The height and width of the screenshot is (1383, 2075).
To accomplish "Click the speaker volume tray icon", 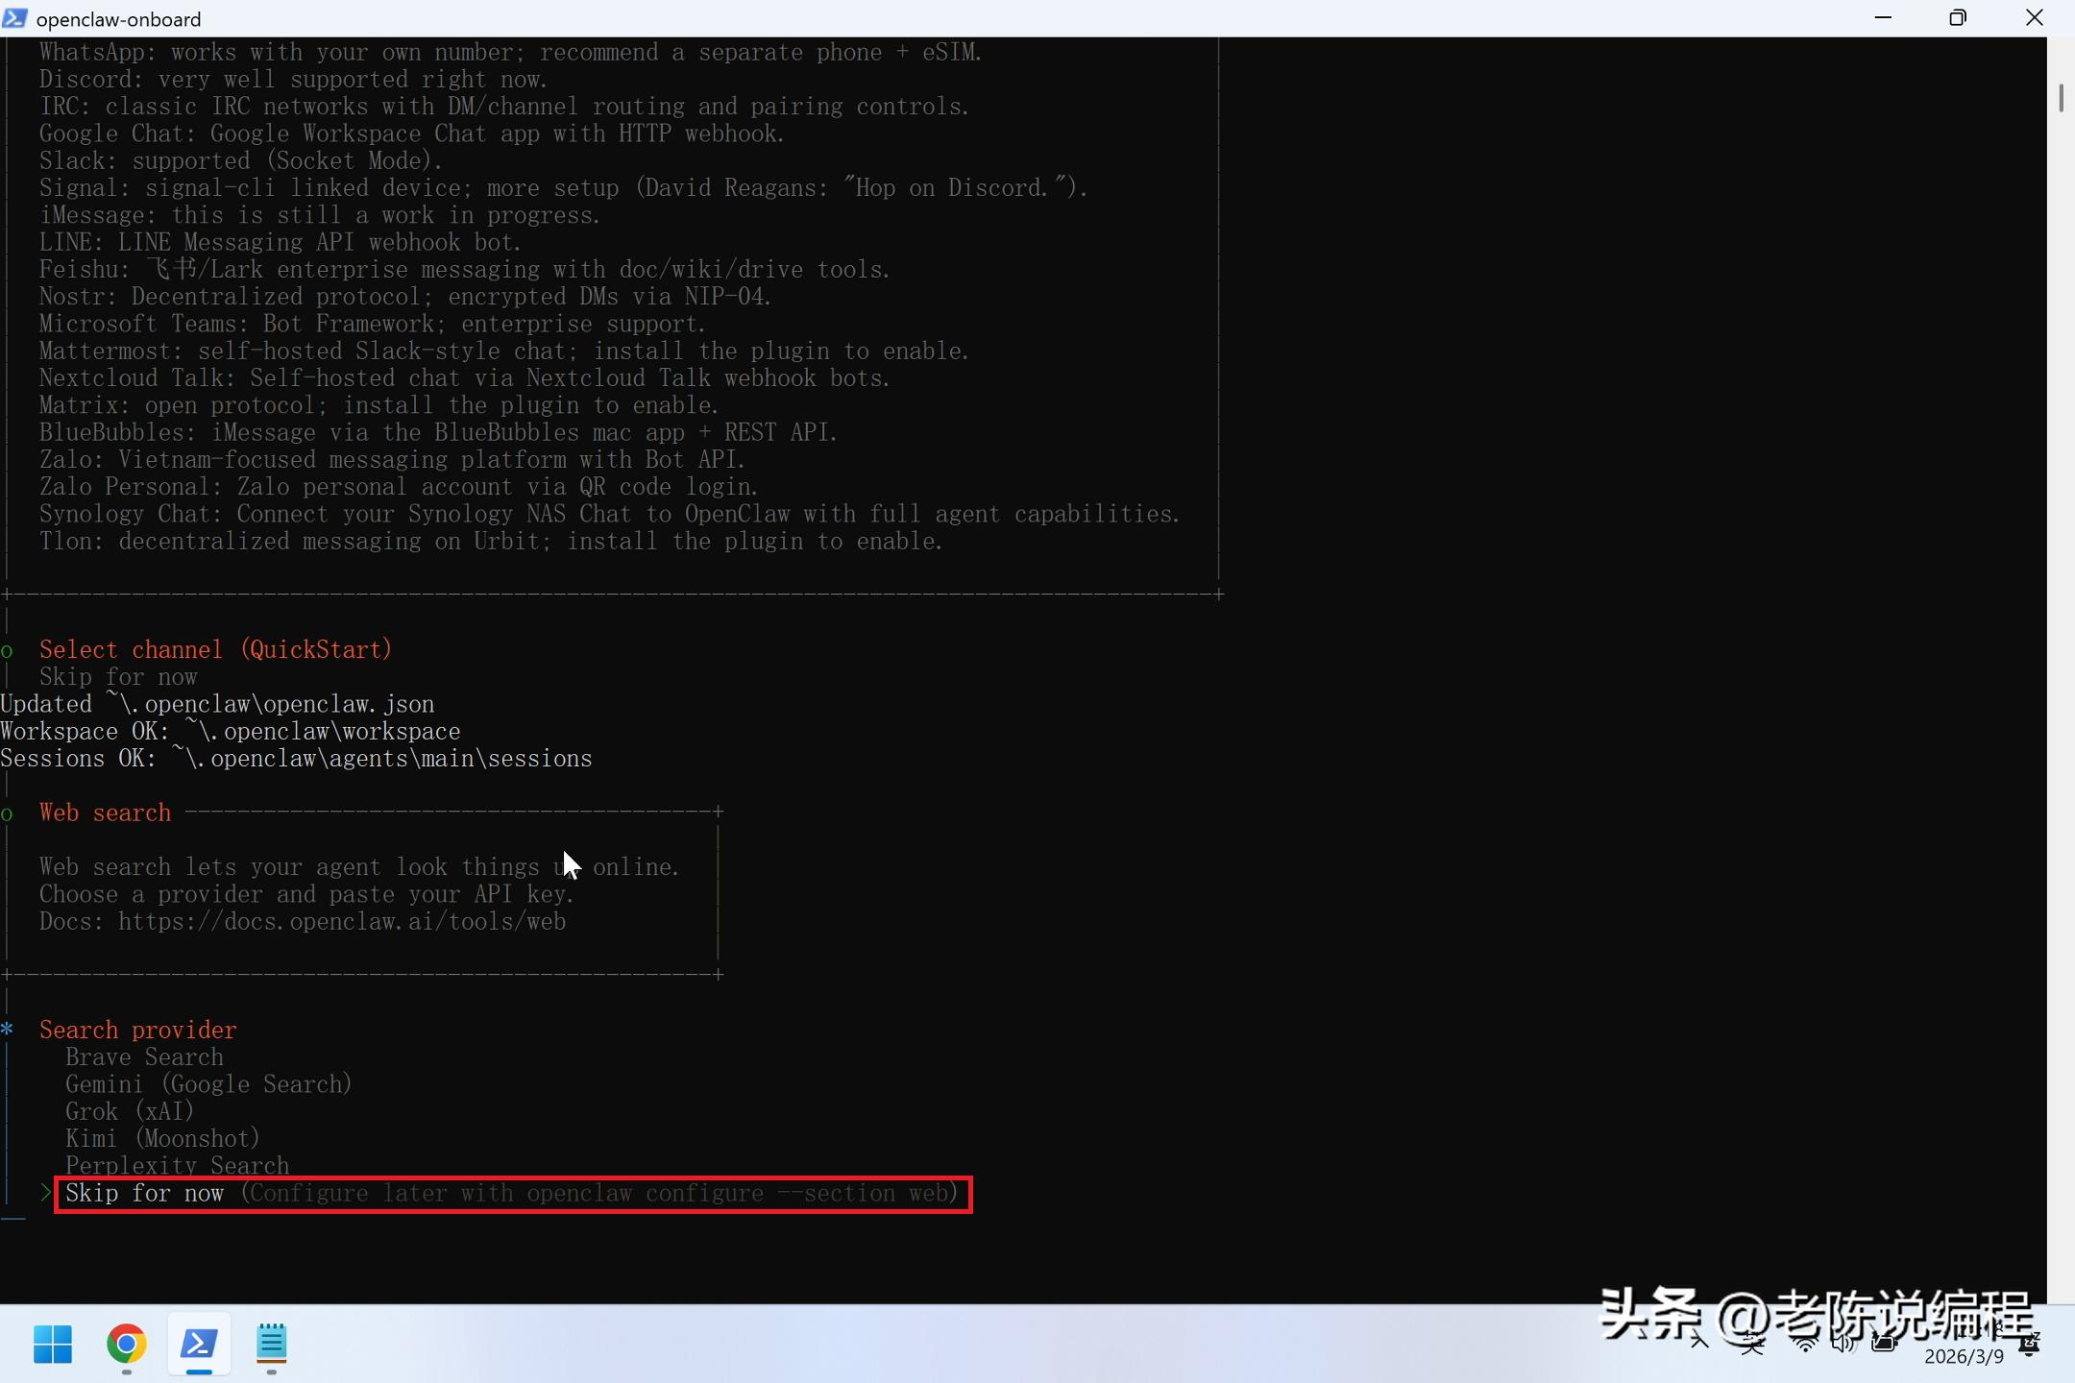I will [x=1842, y=1344].
